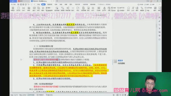Open the Page Layout ribbon tab
The height and width of the screenshot is (96, 171).
50,4
